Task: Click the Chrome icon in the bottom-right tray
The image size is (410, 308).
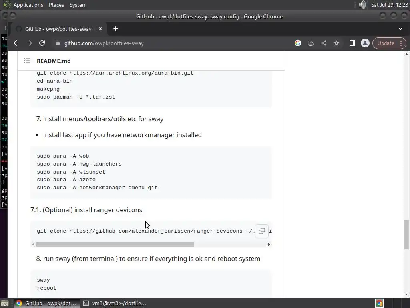Action: [x=379, y=303]
